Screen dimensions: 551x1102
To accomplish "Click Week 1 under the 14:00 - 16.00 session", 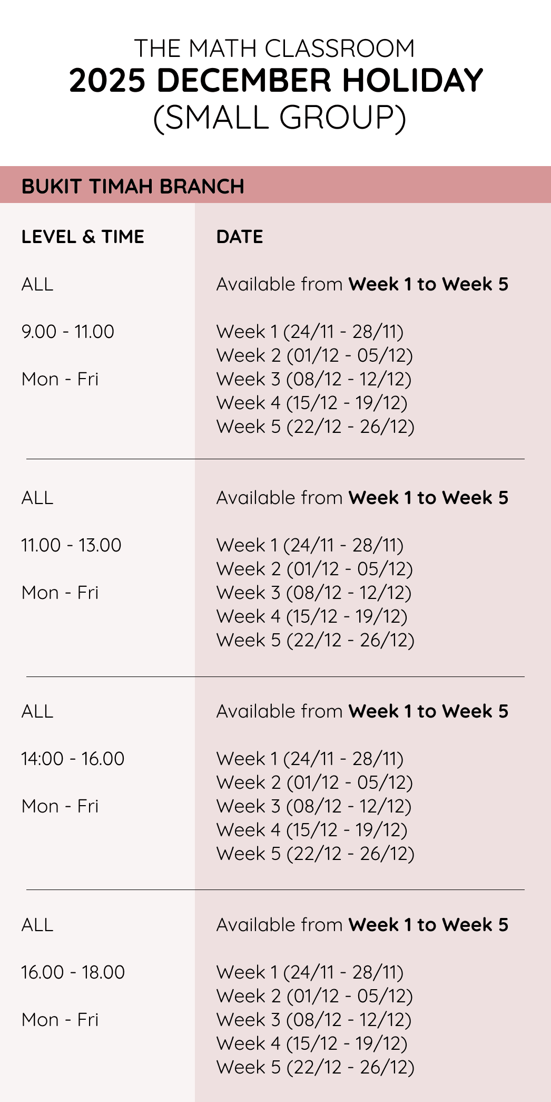I will [x=310, y=759].
